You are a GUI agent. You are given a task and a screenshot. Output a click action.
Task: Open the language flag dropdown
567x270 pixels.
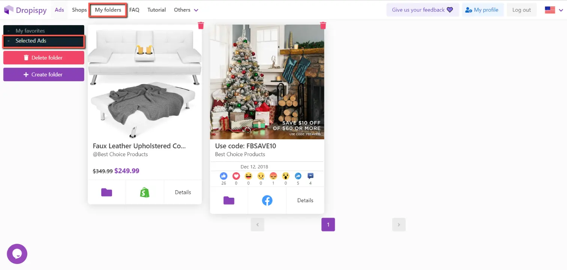[554, 10]
